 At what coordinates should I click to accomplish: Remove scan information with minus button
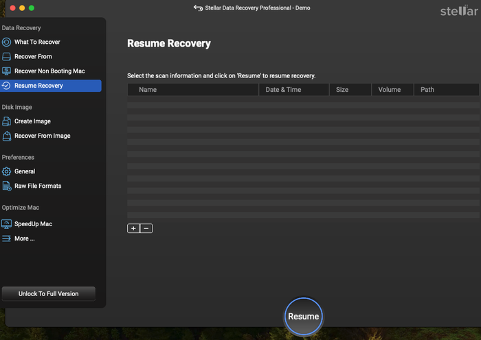coord(146,228)
